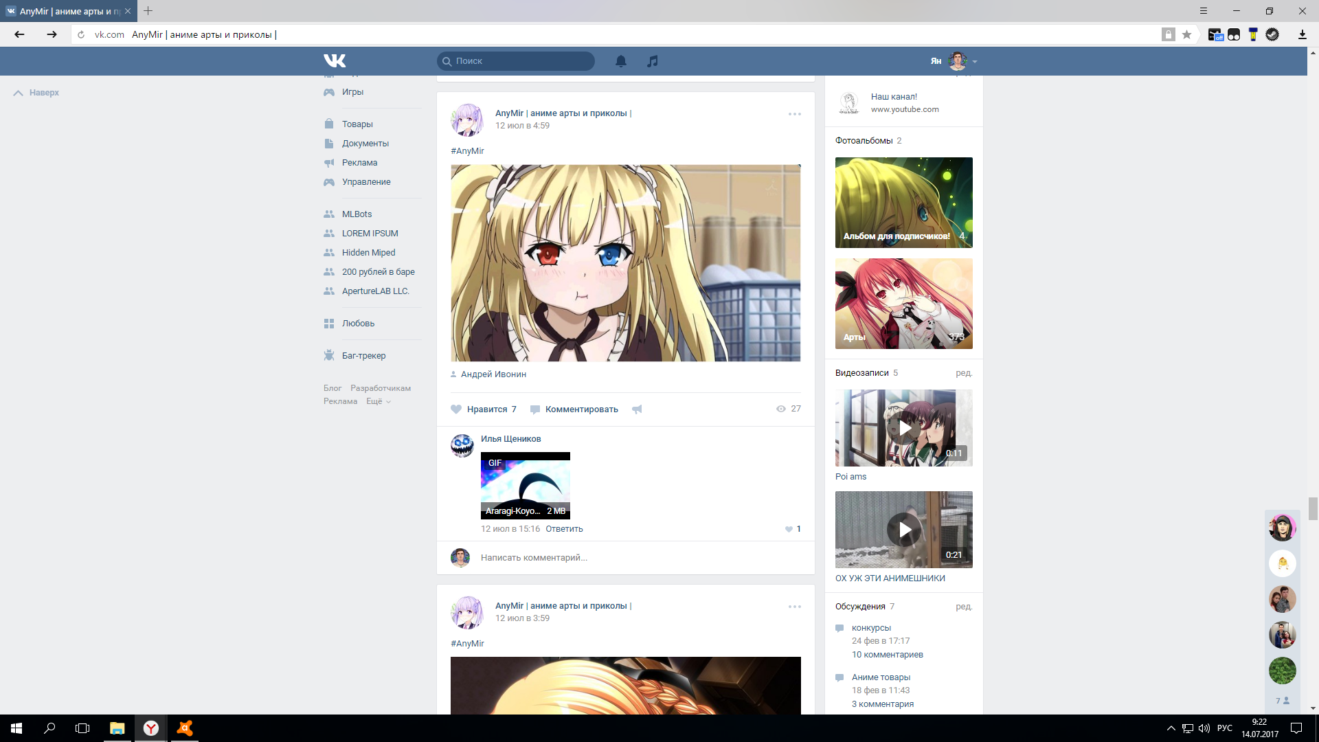Open the blonde anime girl post image
Screen dimensions: 1319x742
(625, 263)
